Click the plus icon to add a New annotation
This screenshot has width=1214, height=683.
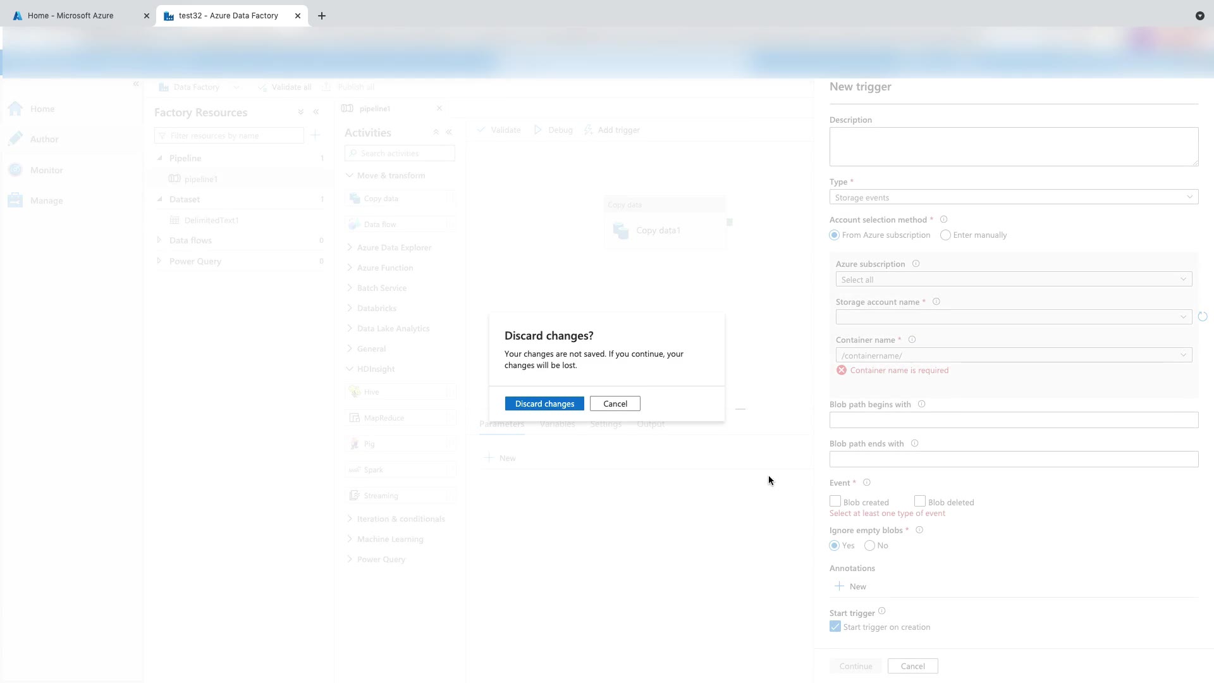[x=839, y=586]
